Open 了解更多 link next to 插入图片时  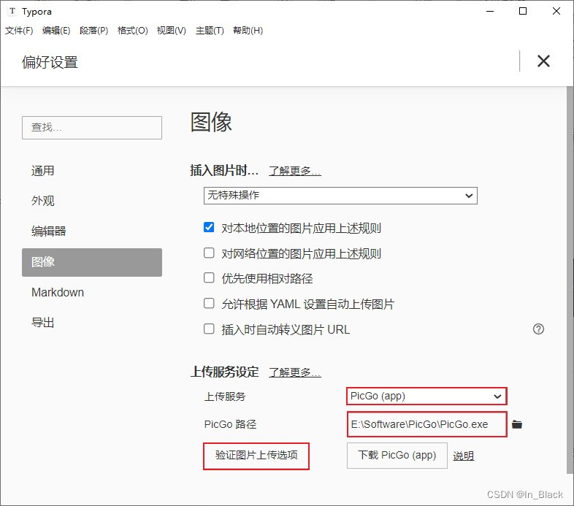pyautogui.click(x=295, y=171)
